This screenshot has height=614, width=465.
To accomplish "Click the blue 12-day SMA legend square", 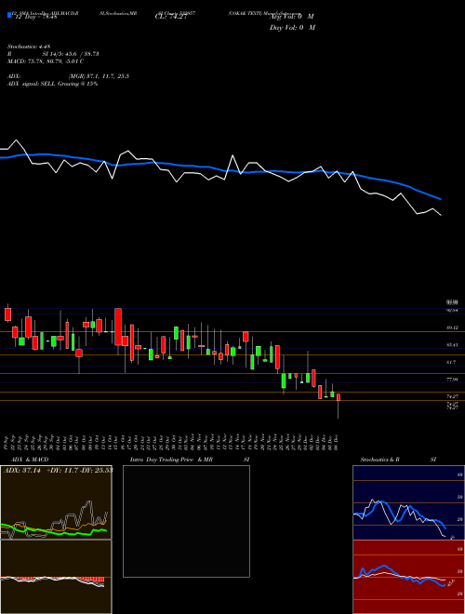I will point(10,15).
